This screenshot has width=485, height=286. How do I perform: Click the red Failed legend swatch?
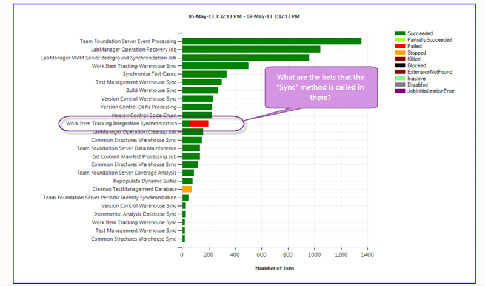(x=400, y=46)
